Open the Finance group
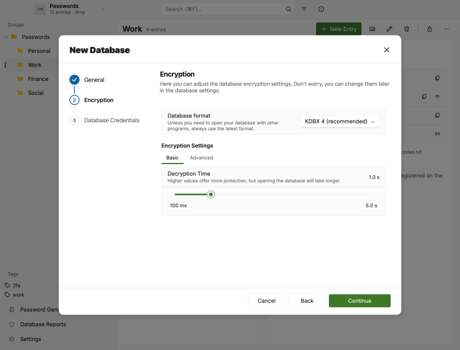Screen dimensions: 460x350 [x=38, y=79]
